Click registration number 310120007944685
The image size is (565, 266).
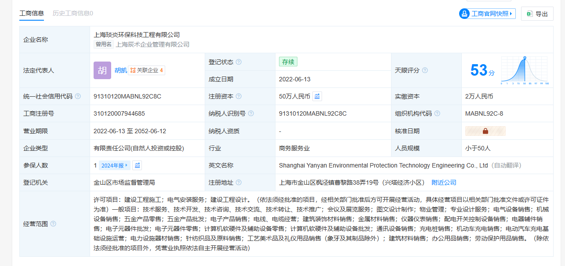(x=119, y=113)
